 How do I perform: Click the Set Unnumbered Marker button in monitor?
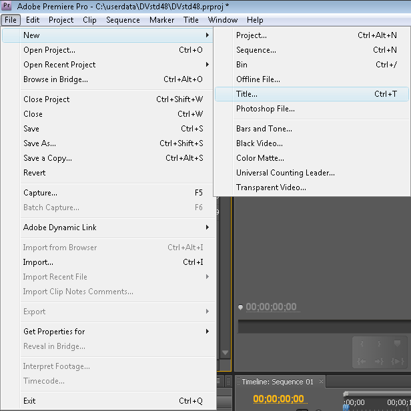(x=397, y=344)
